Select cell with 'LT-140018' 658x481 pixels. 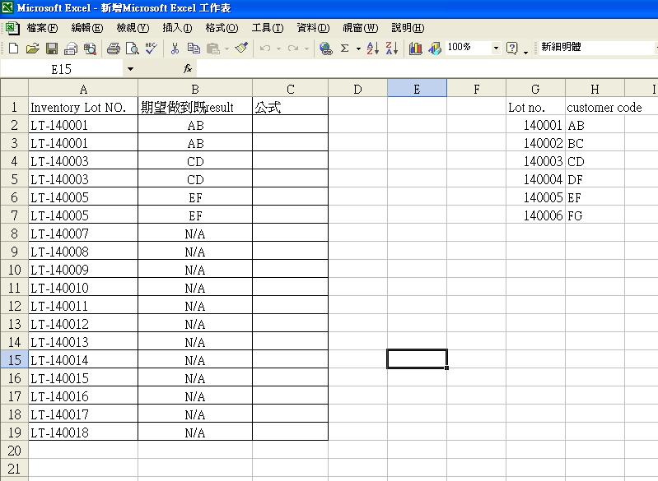[83, 432]
